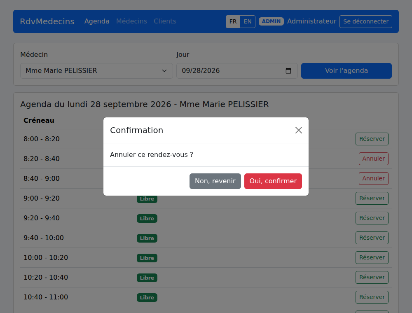412x313 pixels.
Task: Click the Confirmation dialog title
Action: 137,130
